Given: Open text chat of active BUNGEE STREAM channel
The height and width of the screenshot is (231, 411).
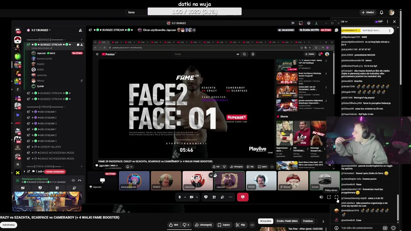Looking at the screenshot, I should tap(78, 45).
